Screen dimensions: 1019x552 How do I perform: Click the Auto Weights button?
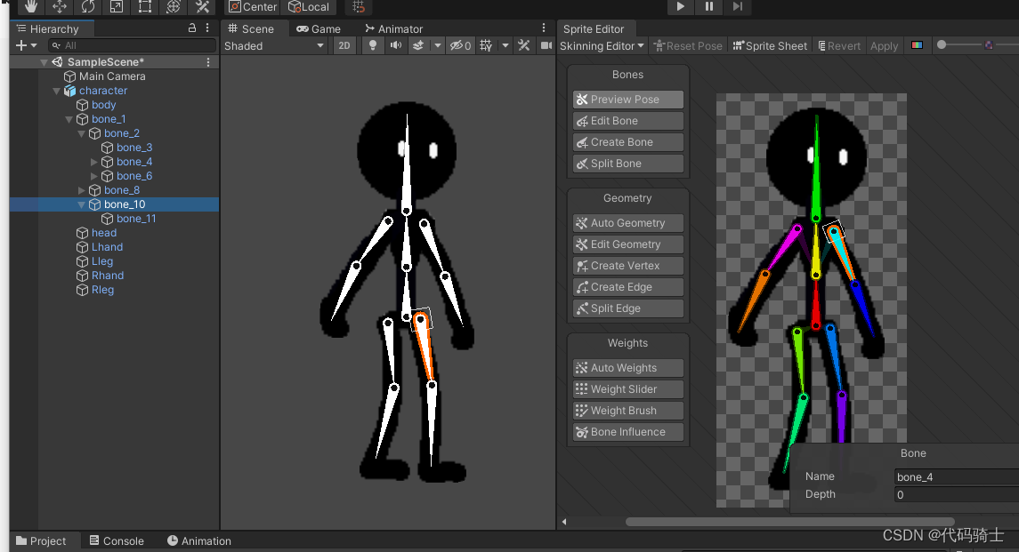pos(627,367)
